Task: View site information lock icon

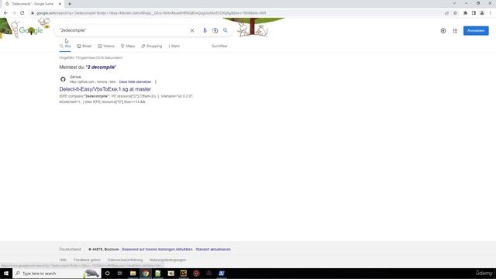Action: tap(32, 13)
